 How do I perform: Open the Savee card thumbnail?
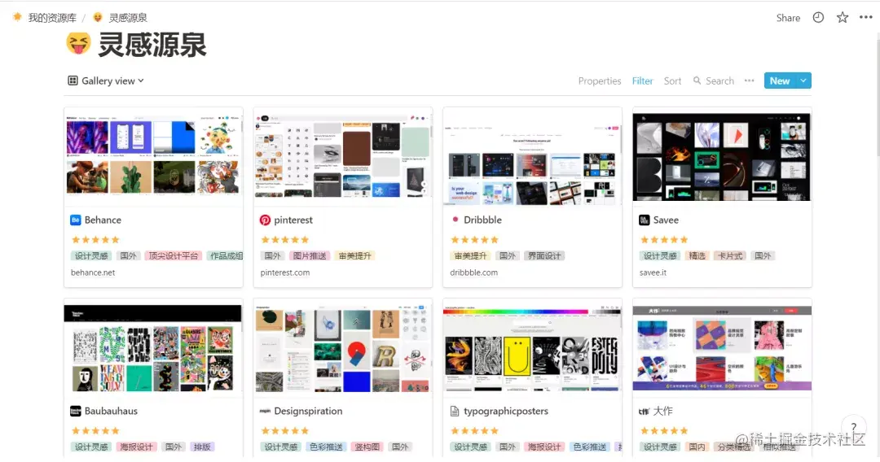coord(722,157)
